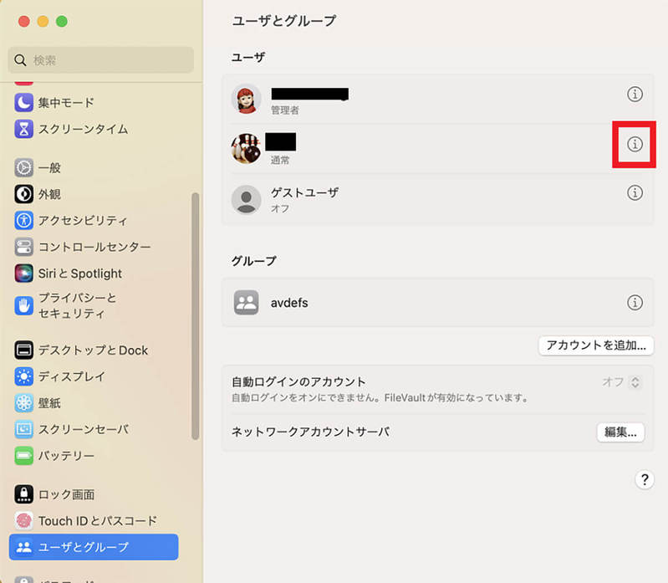Open 外観 label in the sidebar
The height and width of the screenshot is (583, 668).
49,194
